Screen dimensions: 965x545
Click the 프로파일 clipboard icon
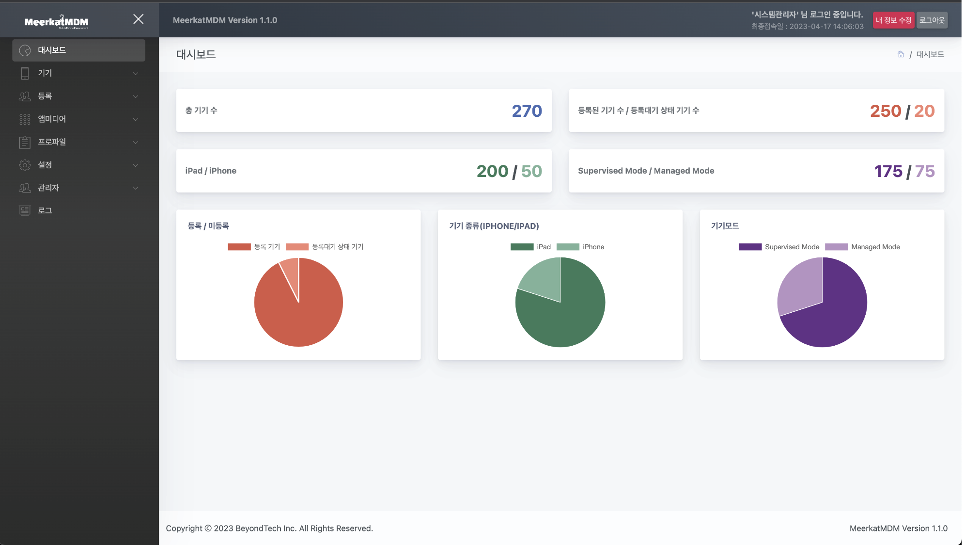pyautogui.click(x=25, y=142)
